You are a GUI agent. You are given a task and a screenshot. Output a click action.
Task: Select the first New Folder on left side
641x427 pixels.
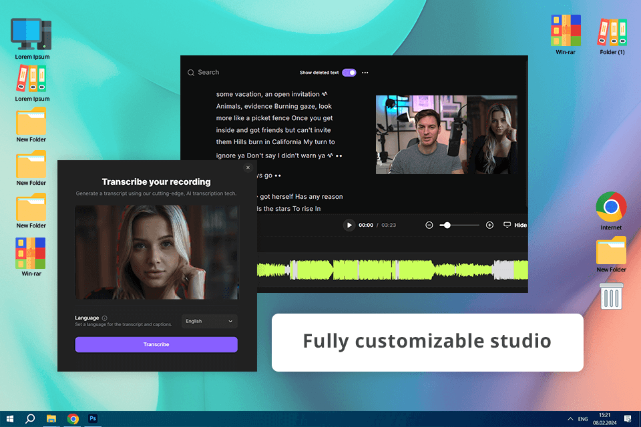(x=31, y=125)
